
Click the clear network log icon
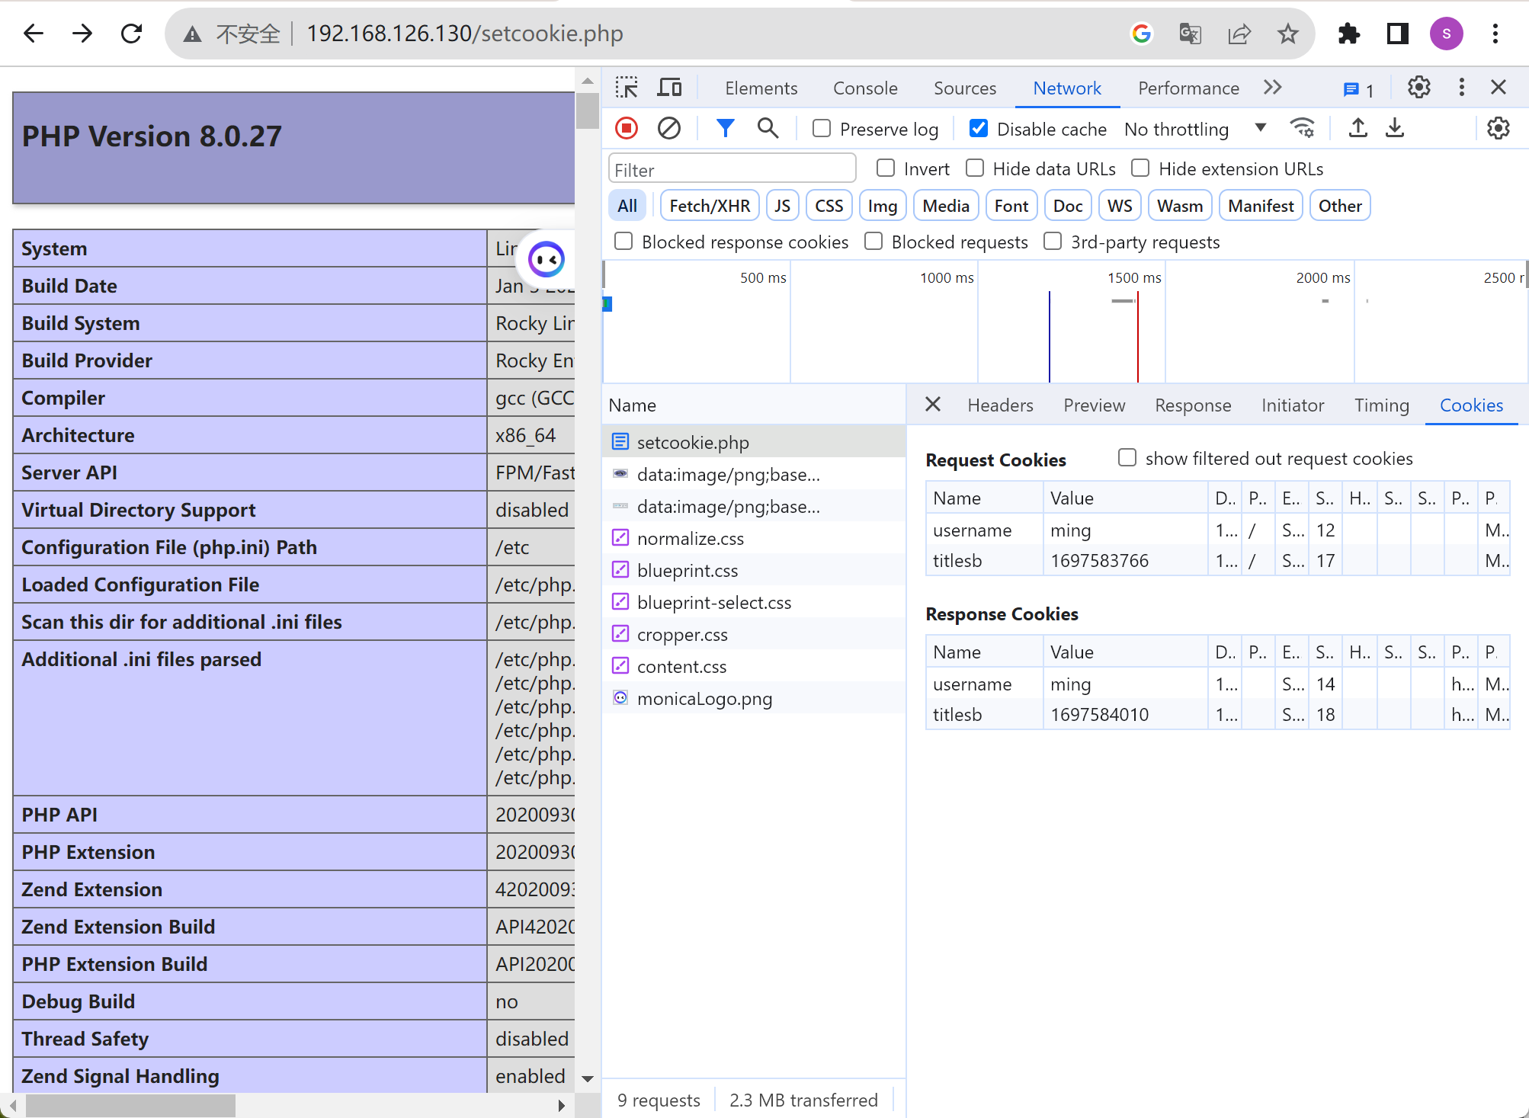pos(669,128)
